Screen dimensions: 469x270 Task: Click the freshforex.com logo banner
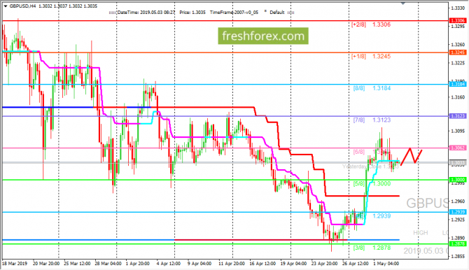263,36
